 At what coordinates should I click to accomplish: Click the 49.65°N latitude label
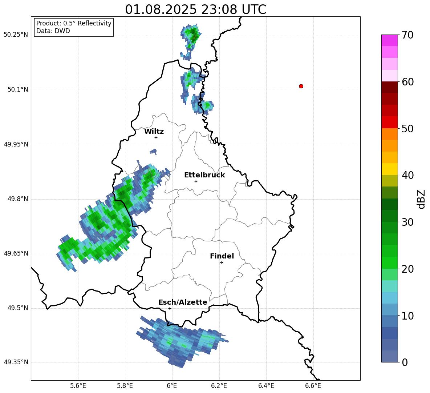point(16,253)
